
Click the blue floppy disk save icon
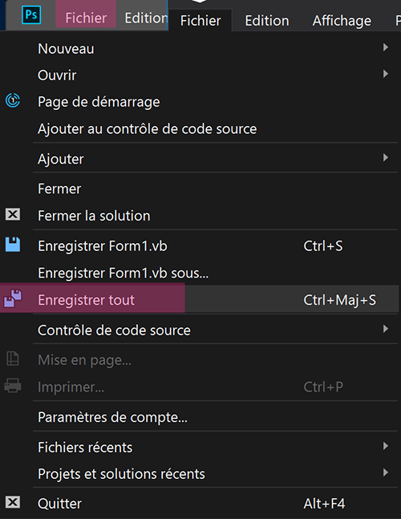click(13, 245)
